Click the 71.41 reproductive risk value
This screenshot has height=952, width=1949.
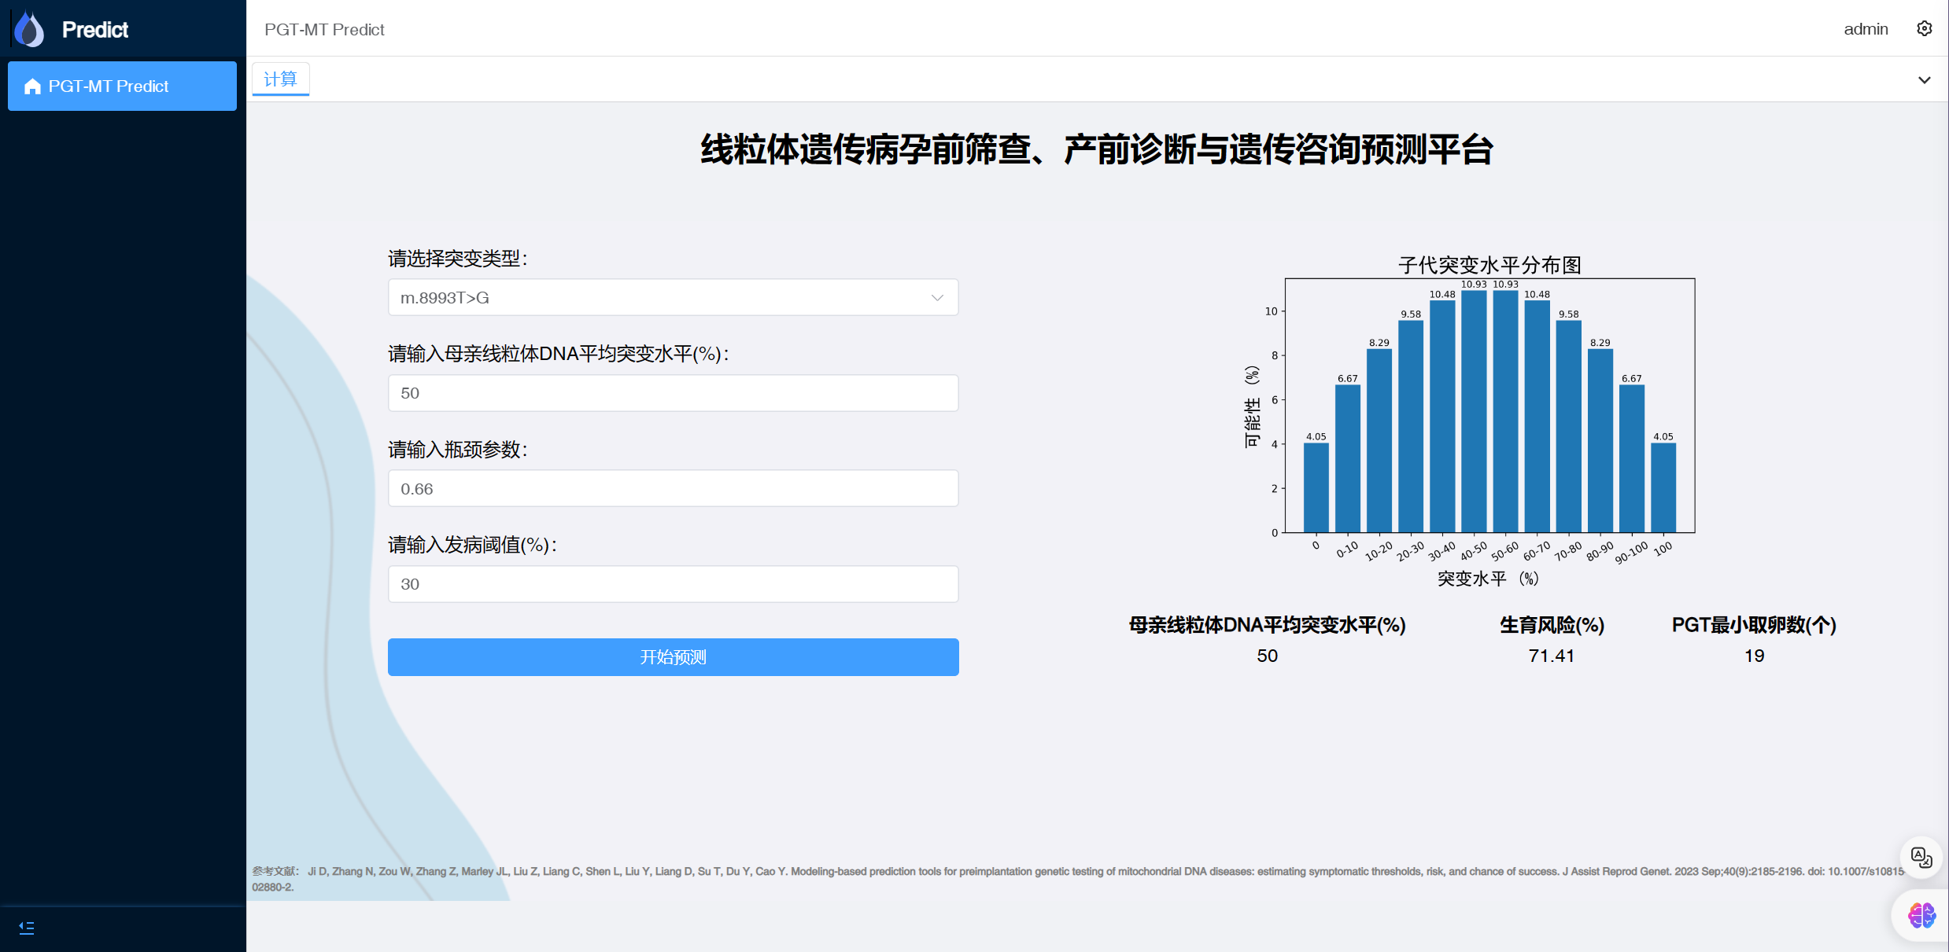[1551, 656]
